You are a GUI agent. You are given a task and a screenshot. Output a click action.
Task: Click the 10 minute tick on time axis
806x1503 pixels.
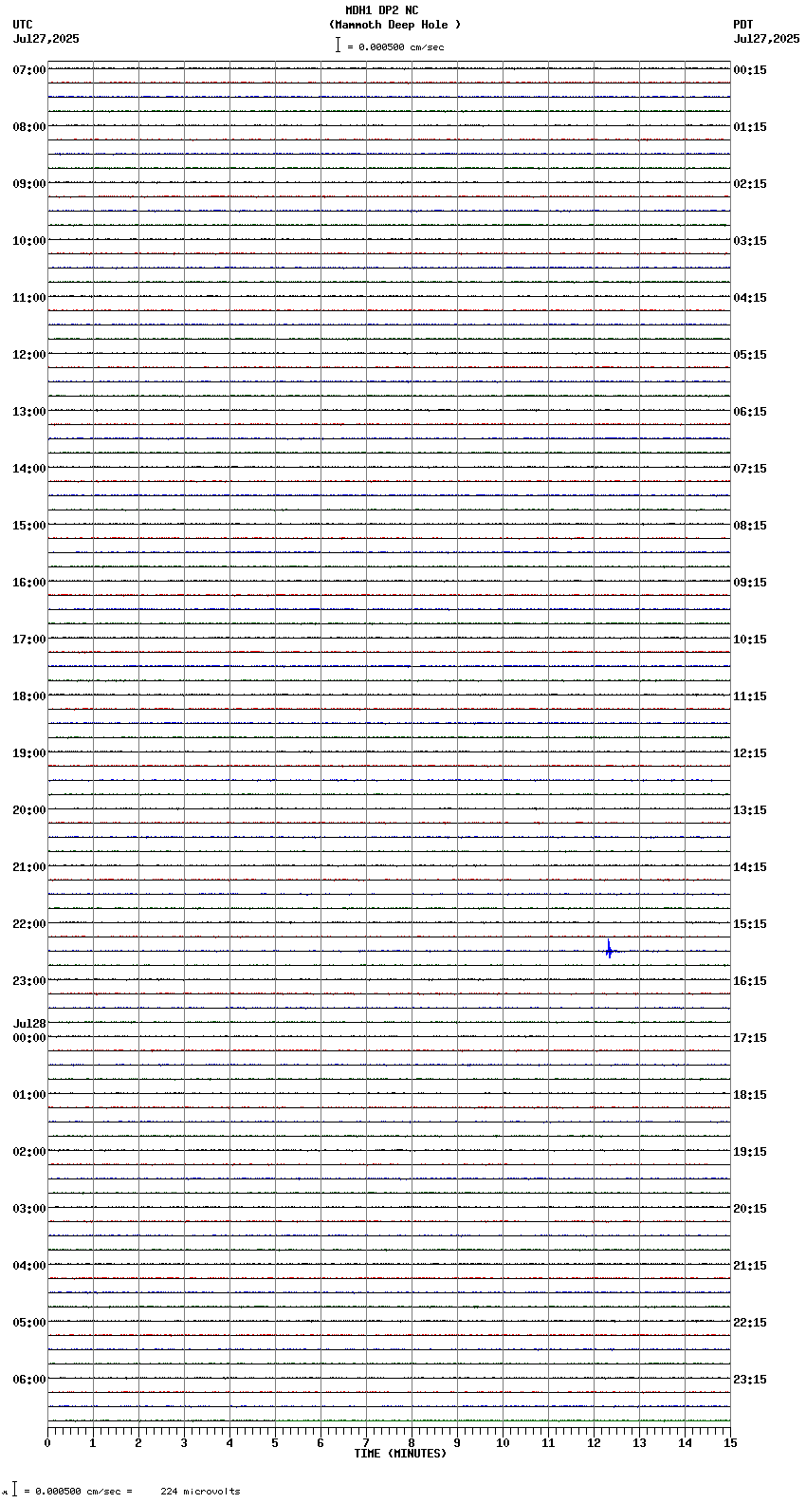pos(503,1443)
